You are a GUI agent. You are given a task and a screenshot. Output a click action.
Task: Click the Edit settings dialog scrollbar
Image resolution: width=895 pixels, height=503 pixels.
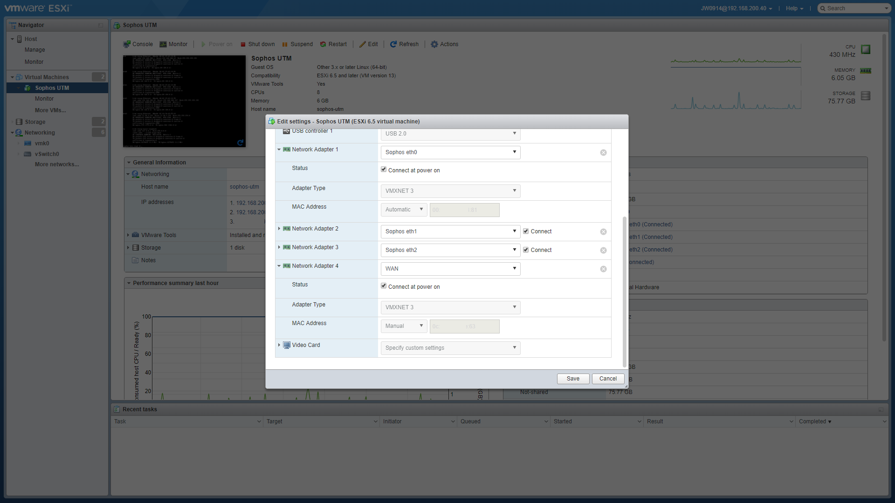tap(625, 292)
